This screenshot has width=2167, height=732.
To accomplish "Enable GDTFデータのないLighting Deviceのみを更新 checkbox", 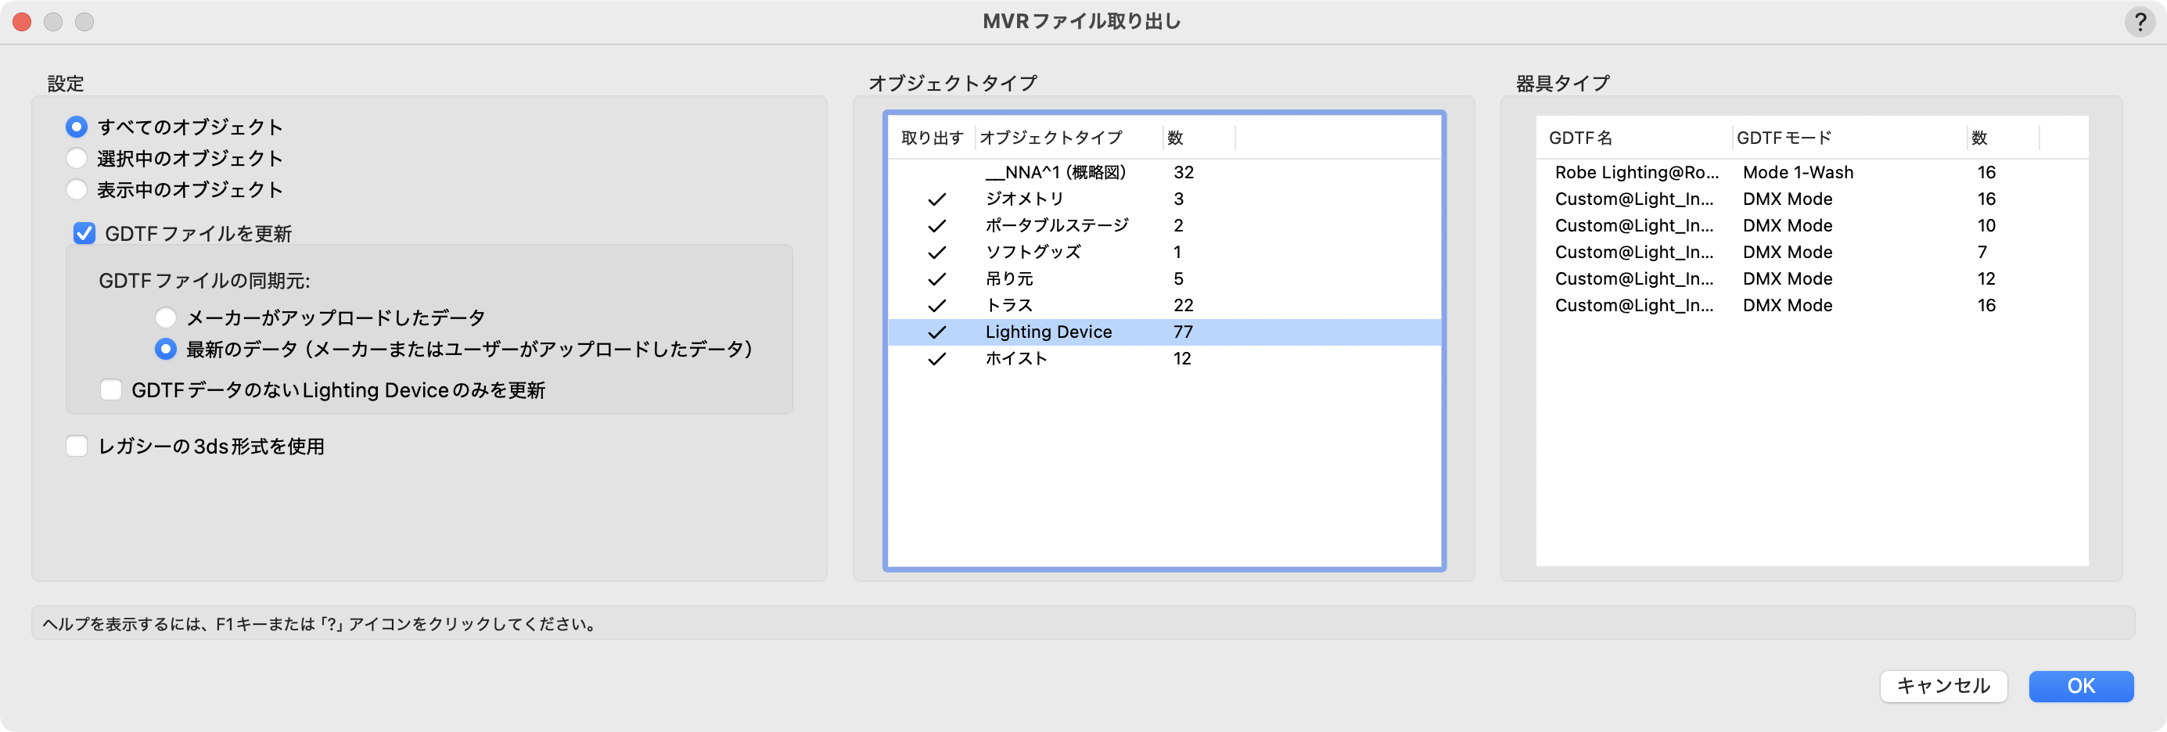I will (111, 389).
